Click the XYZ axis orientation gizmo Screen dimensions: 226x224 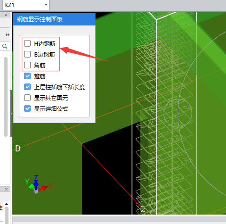38,184
